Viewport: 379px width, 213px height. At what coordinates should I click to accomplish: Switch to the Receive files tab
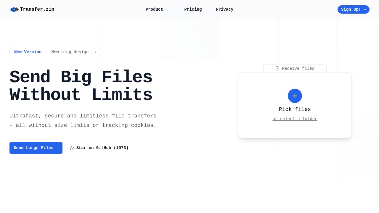(295, 68)
